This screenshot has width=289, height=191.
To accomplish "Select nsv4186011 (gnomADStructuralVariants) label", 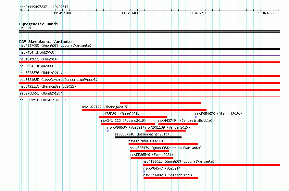I will coord(179,161).
